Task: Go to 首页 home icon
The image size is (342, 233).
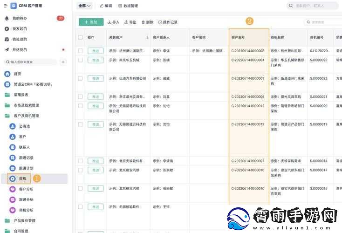Action: coord(7,74)
